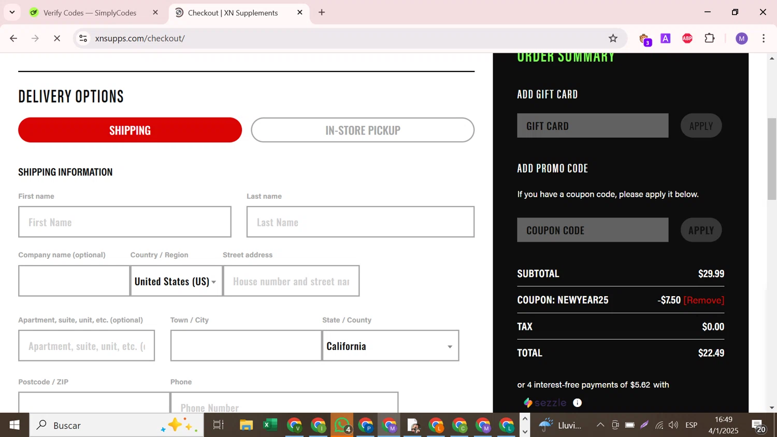Open site information icon in address bar

point(83,38)
